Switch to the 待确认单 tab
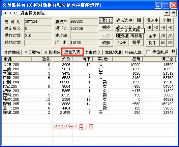Screen dimensions: 179x147 pyautogui.click(x=133, y=53)
